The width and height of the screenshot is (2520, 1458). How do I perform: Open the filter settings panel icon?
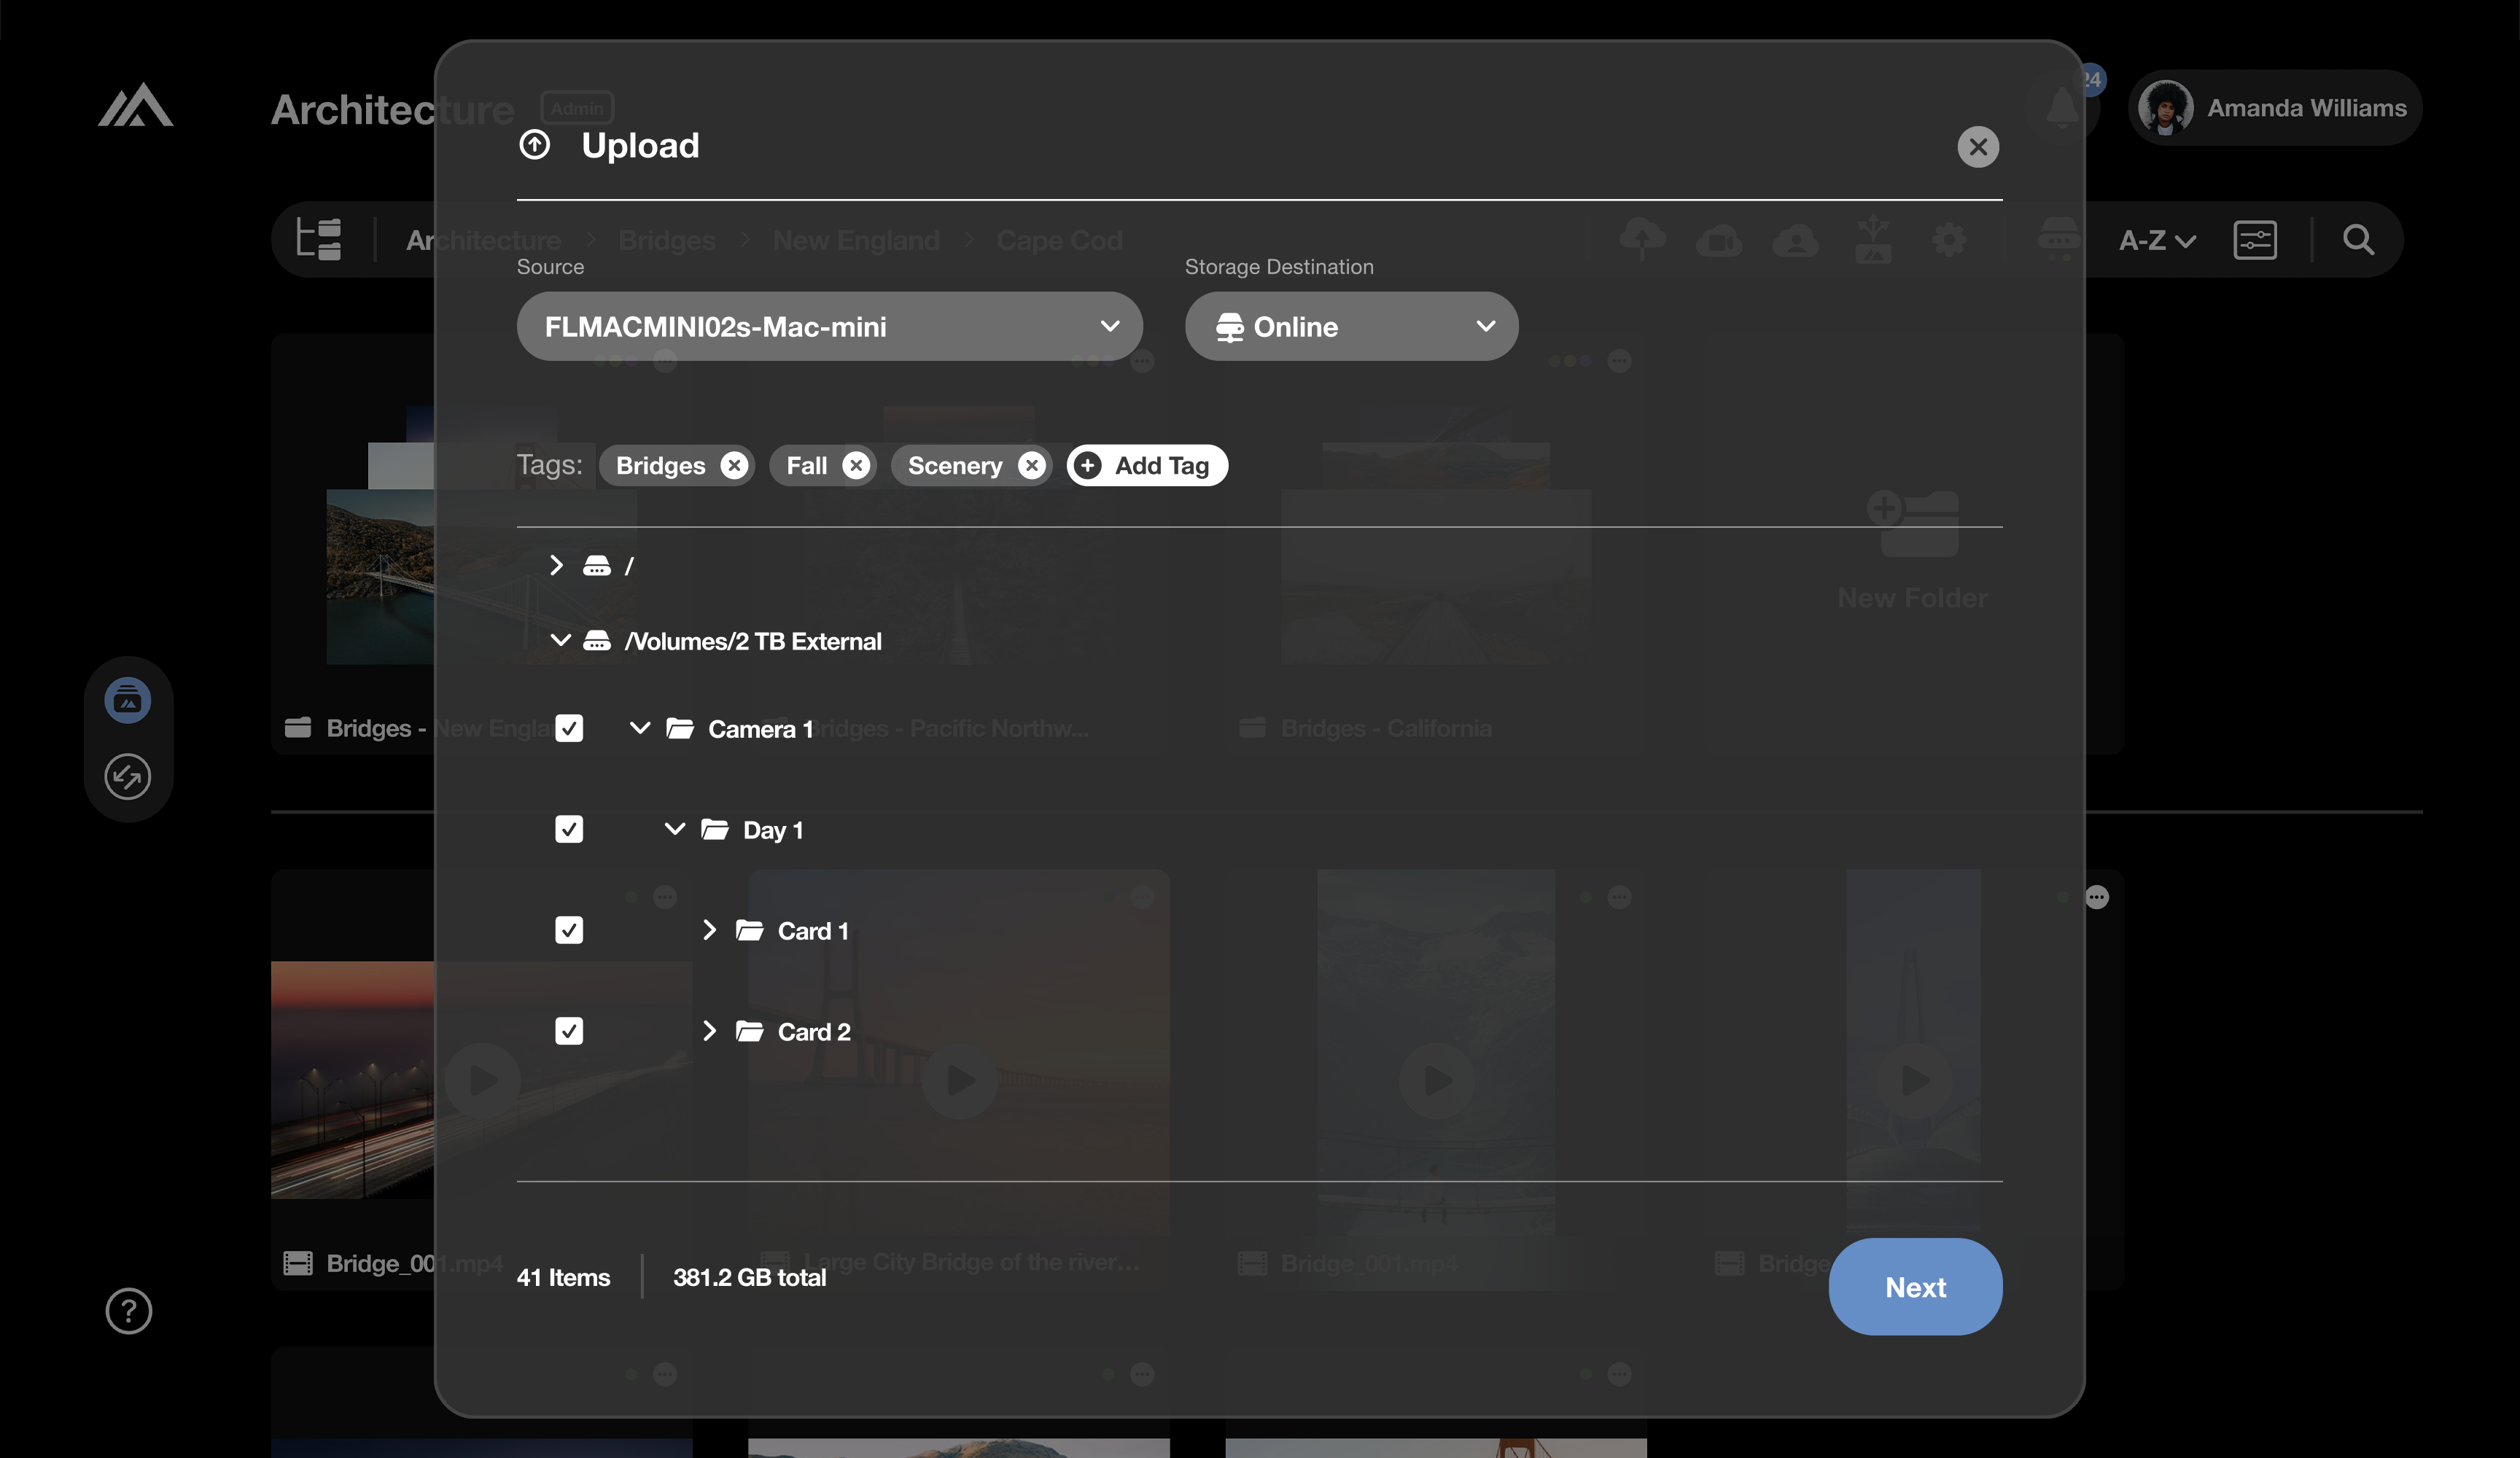(2255, 240)
